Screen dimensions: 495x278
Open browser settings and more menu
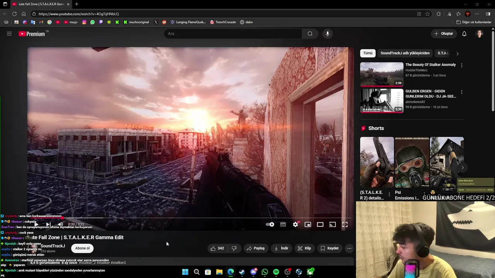click(477, 14)
